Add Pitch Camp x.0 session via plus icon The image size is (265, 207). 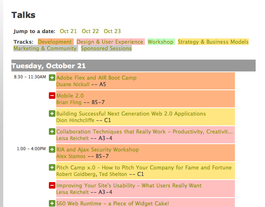point(52,167)
